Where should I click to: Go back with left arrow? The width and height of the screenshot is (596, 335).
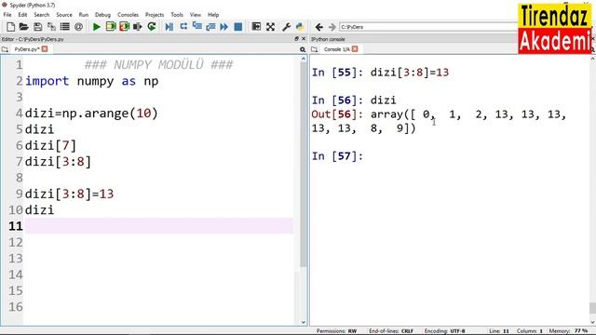pos(318,27)
